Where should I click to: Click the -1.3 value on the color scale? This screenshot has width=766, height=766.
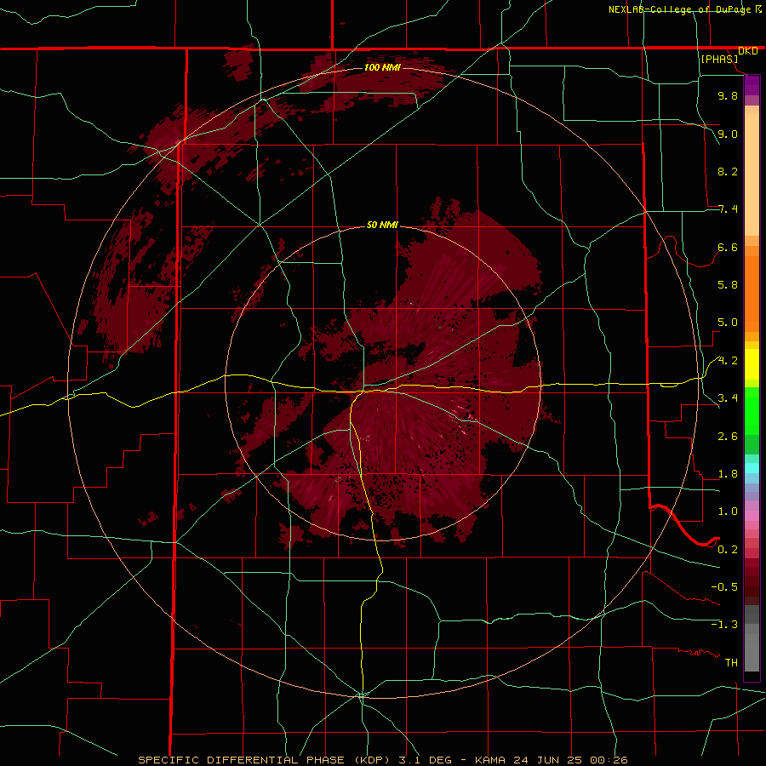pyautogui.click(x=724, y=625)
